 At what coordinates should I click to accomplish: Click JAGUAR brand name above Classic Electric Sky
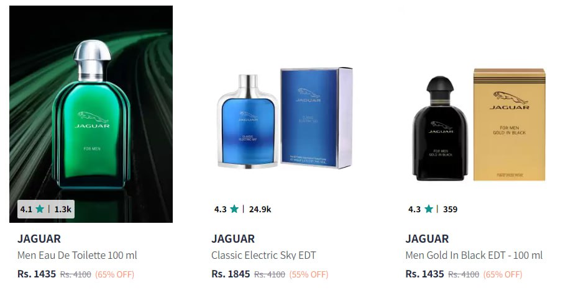tap(233, 238)
